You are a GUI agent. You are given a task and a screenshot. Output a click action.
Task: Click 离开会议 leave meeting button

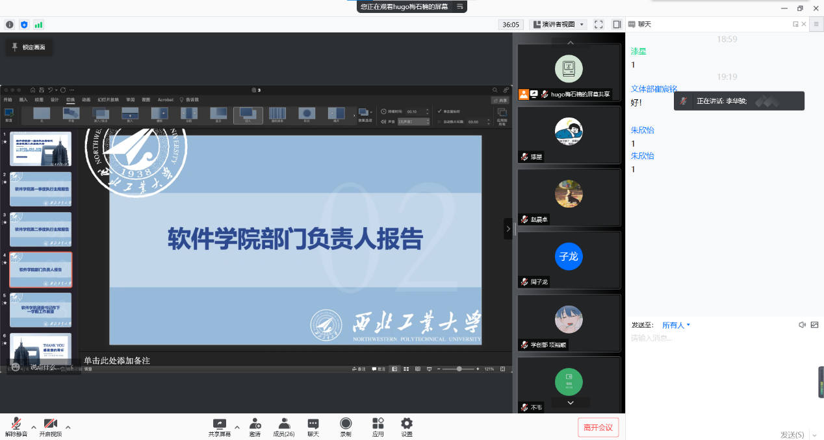click(x=598, y=427)
